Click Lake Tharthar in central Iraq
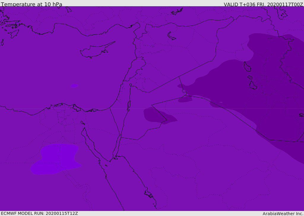 tap(247, 67)
